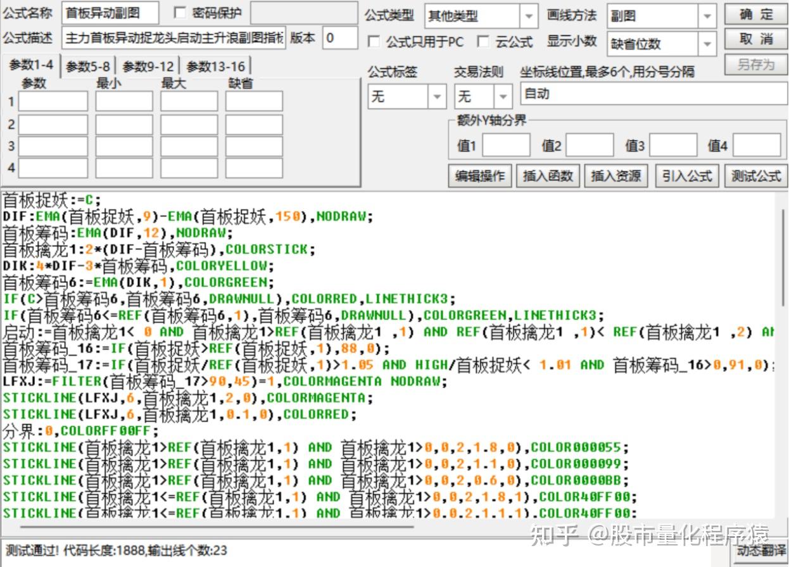Click parameter row 1 最小 field
Screen dimensions: 789x567
tap(124, 101)
